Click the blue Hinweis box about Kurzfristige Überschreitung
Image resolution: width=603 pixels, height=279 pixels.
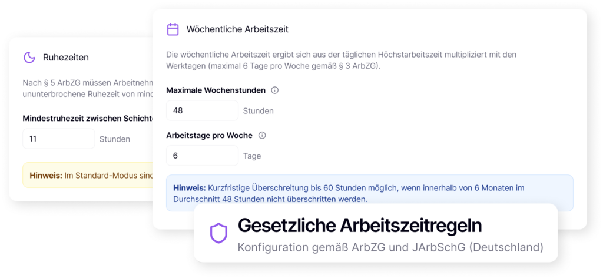click(x=369, y=193)
